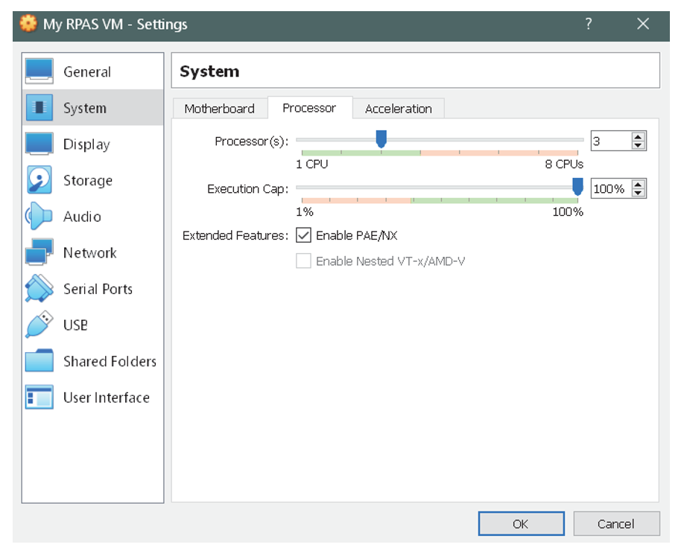Screen dimensions: 687x559
Task: Click inside the Processor count field
Action: tap(611, 140)
